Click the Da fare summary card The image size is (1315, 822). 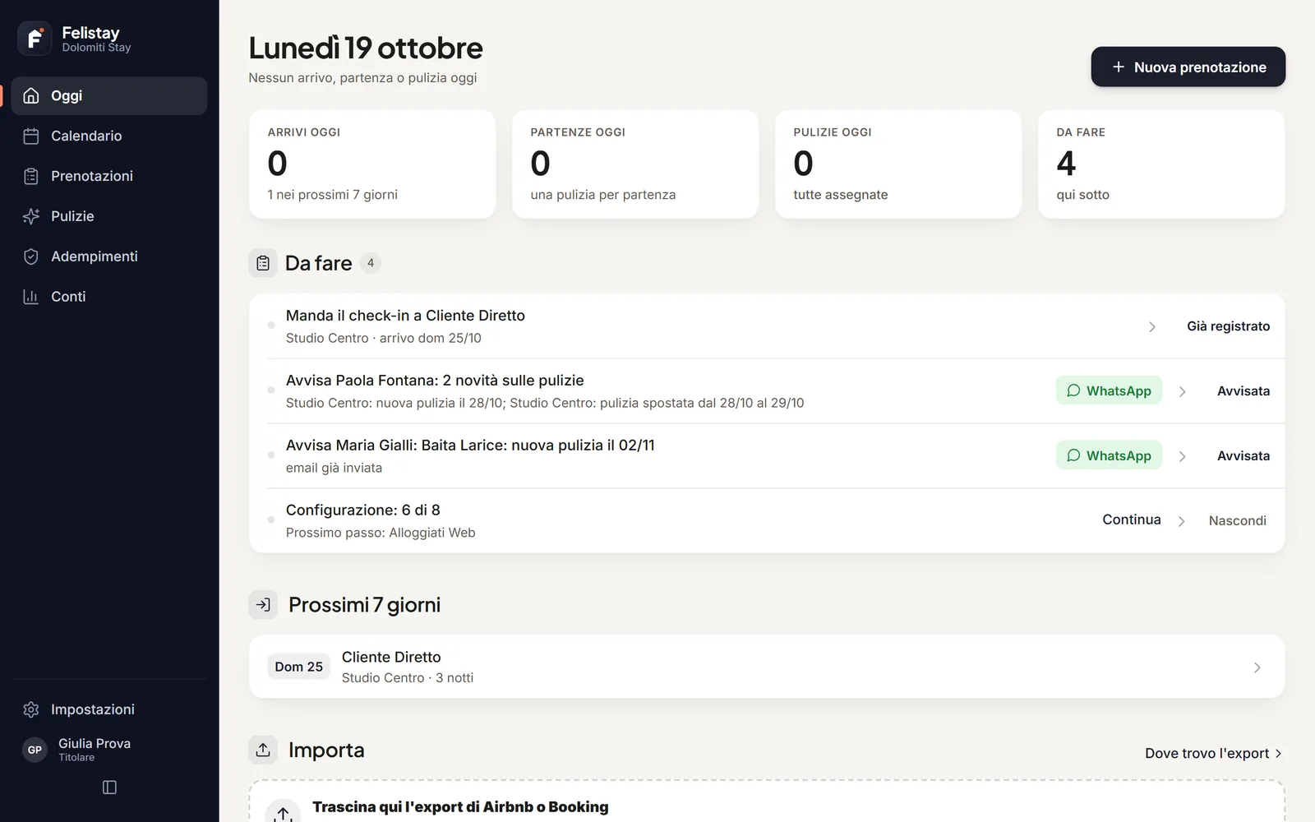tap(1161, 164)
